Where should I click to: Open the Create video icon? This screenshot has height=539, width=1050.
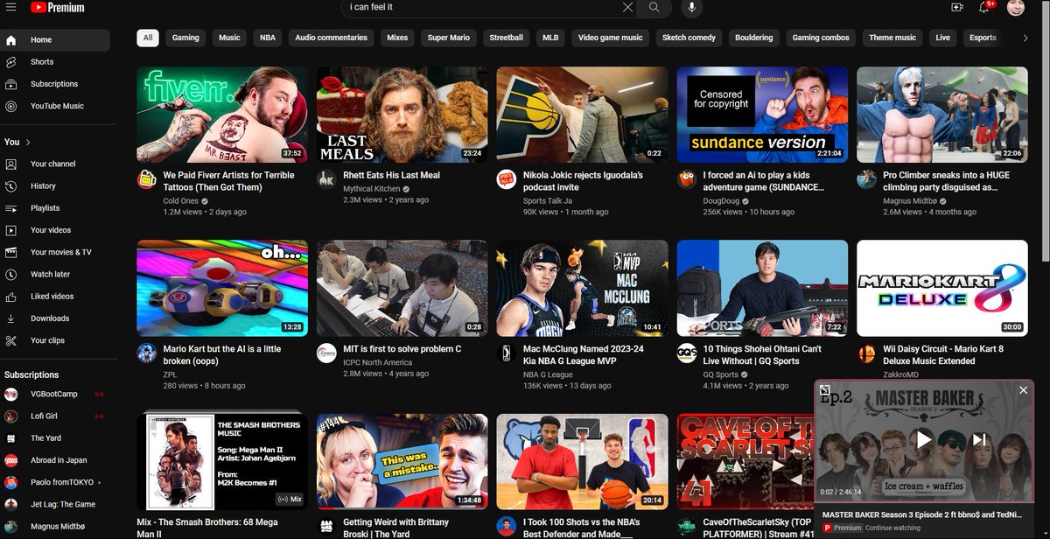tap(957, 7)
